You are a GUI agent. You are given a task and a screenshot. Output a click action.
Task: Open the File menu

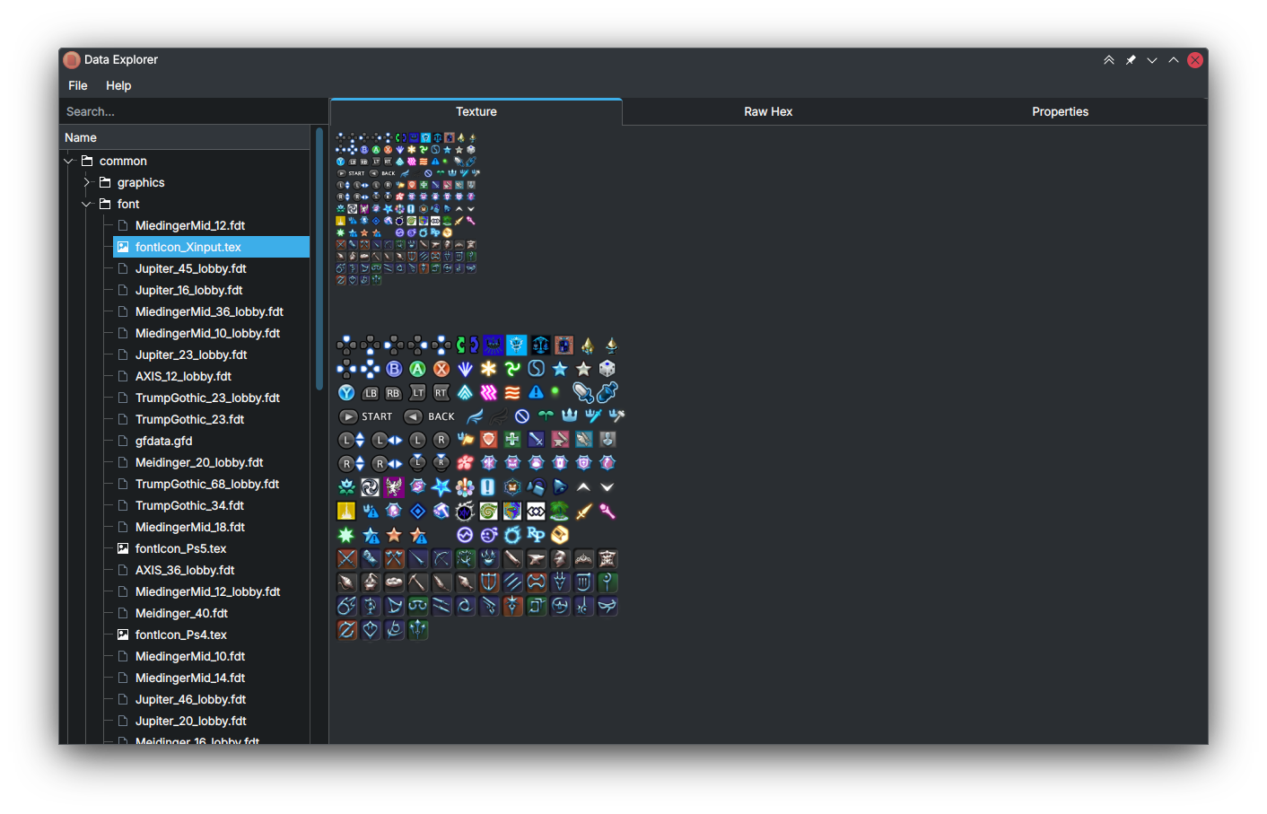pos(78,85)
